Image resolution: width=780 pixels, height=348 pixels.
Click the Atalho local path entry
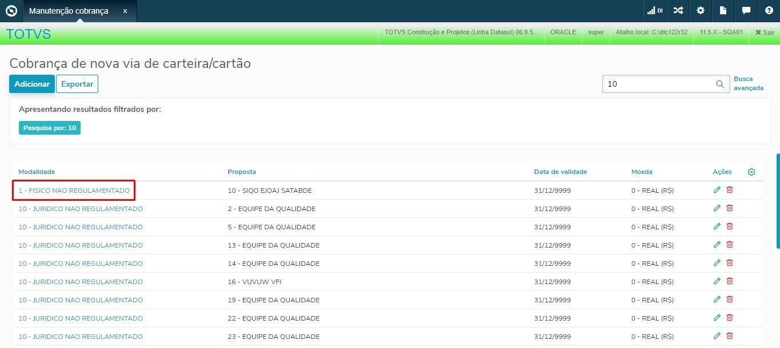[x=651, y=33]
